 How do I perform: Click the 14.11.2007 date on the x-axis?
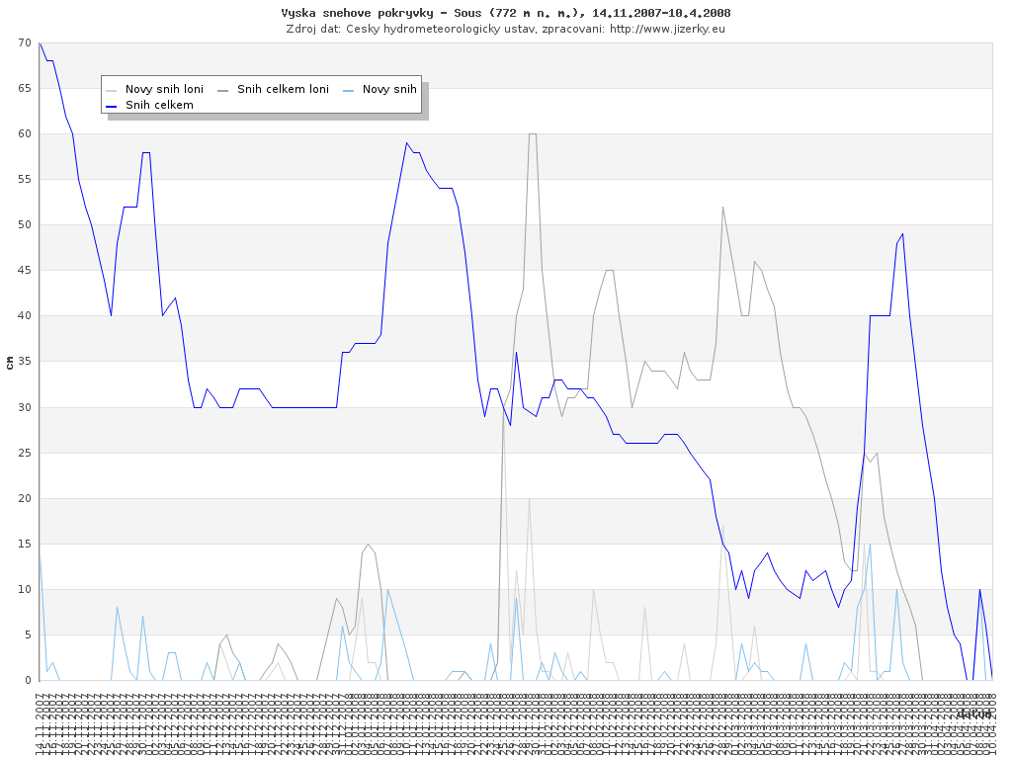[x=41, y=726]
